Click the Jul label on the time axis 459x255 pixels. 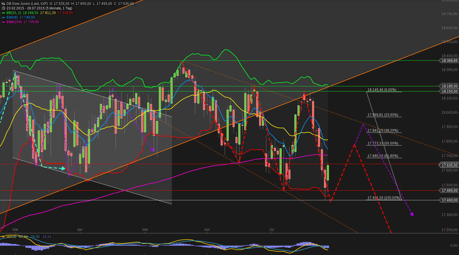[272, 230]
